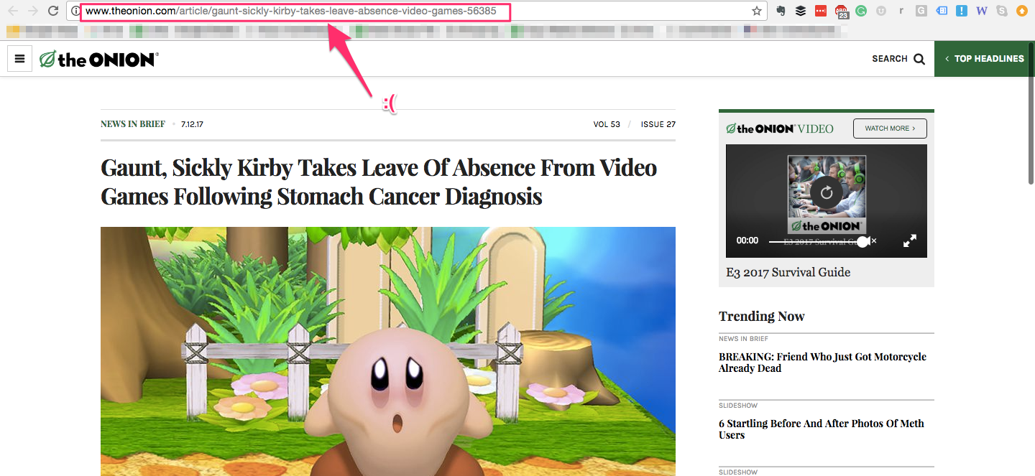Open the Evernote elephant extension
Screen dimensions: 1035x476
click(x=781, y=11)
